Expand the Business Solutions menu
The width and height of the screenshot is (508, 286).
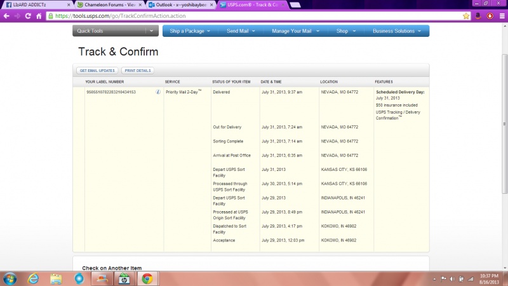(x=396, y=31)
